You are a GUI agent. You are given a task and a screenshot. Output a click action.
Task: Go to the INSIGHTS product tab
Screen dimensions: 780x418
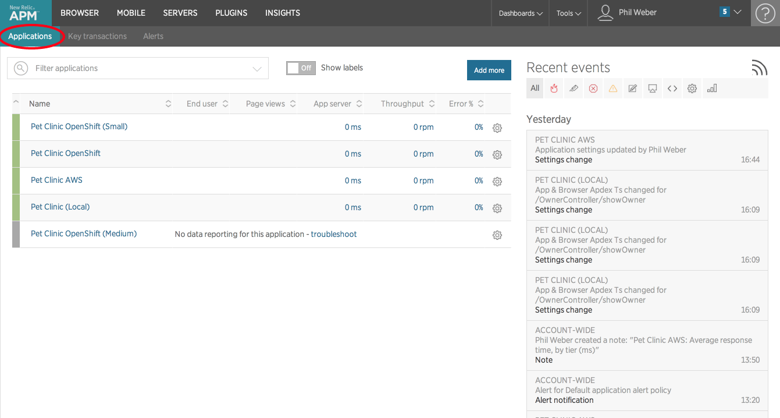pos(283,13)
